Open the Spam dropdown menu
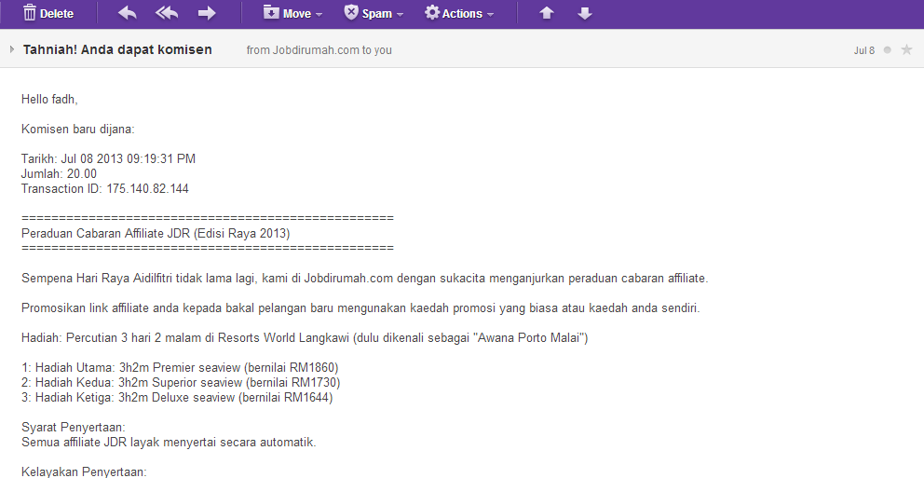Viewport: 924px width, 478px height. pyautogui.click(x=374, y=13)
